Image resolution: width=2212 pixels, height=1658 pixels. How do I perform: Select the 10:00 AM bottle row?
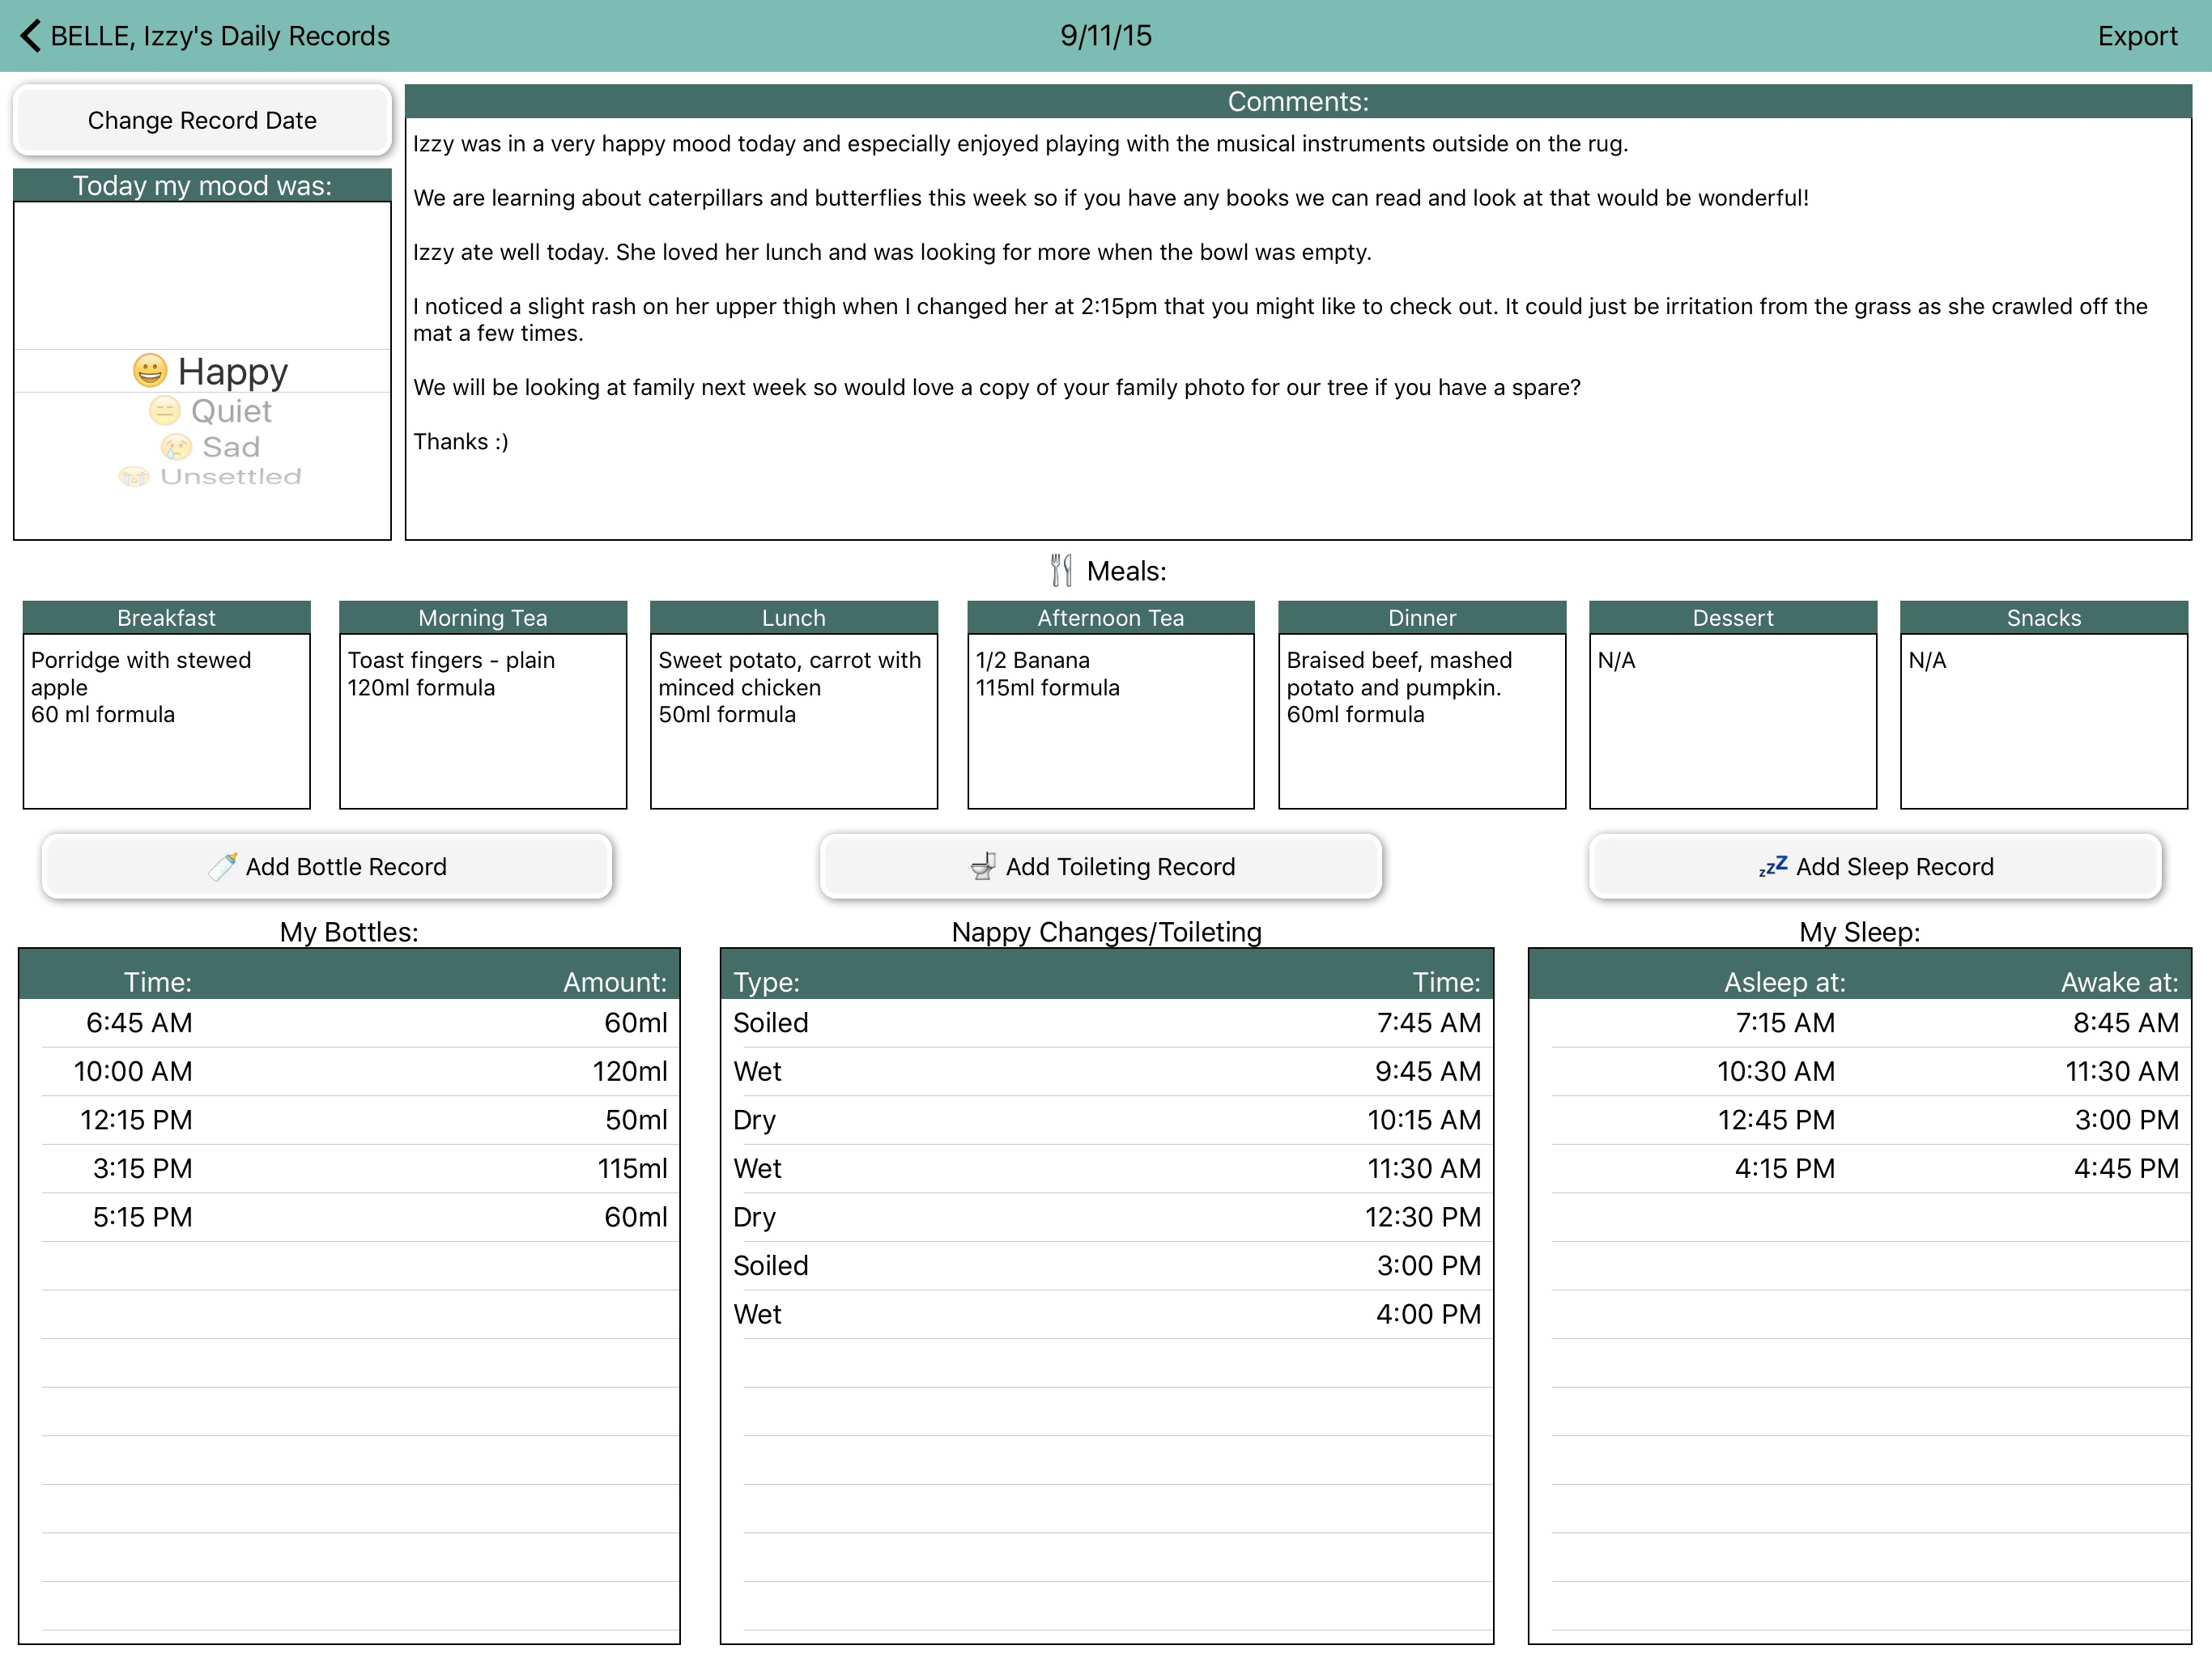(x=349, y=1071)
